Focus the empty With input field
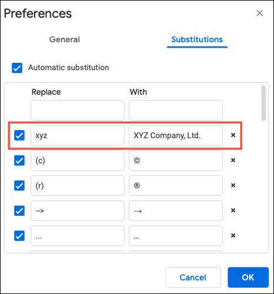Screen dimensions: 274x294 coord(176,110)
